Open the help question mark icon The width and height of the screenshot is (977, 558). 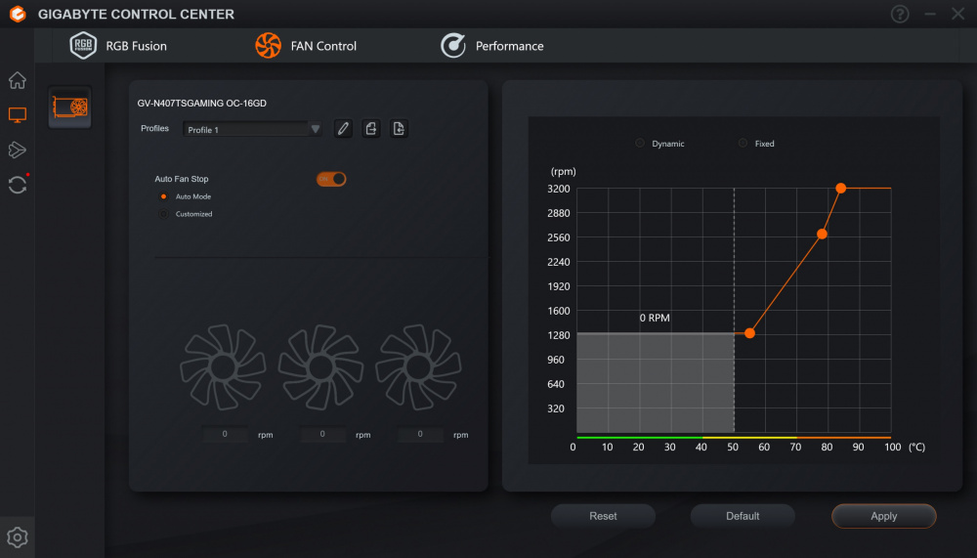click(x=900, y=14)
